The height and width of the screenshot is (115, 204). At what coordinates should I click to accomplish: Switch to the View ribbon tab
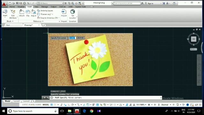[x=36, y=7]
